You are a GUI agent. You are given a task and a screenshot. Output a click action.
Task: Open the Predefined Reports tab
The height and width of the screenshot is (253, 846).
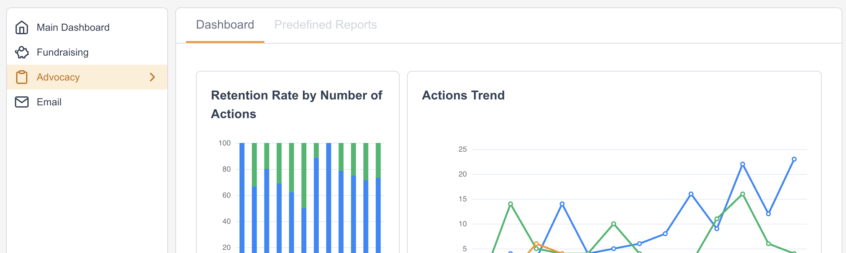click(x=325, y=25)
